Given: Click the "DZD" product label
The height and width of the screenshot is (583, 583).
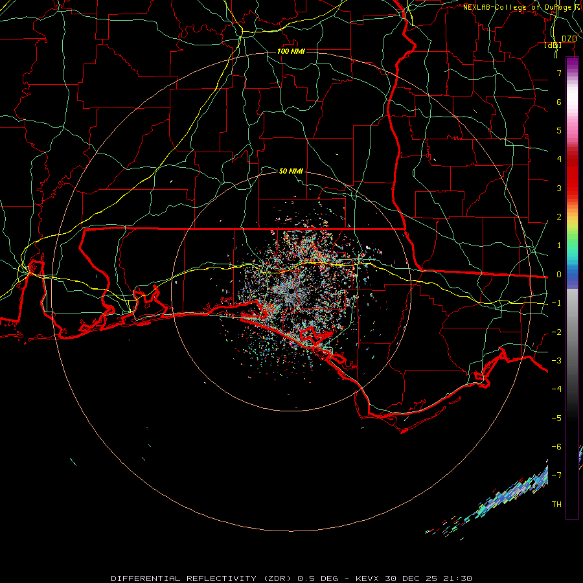Looking at the screenshot, I should coord(569,39).
